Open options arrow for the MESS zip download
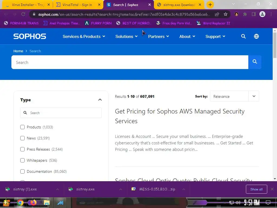 (x=184, y=189)
